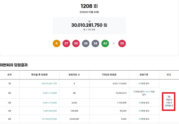The height and width of the screenshot is (124, 179).
Task: Click the green number 42 ball
Action: tap(105, 43)
